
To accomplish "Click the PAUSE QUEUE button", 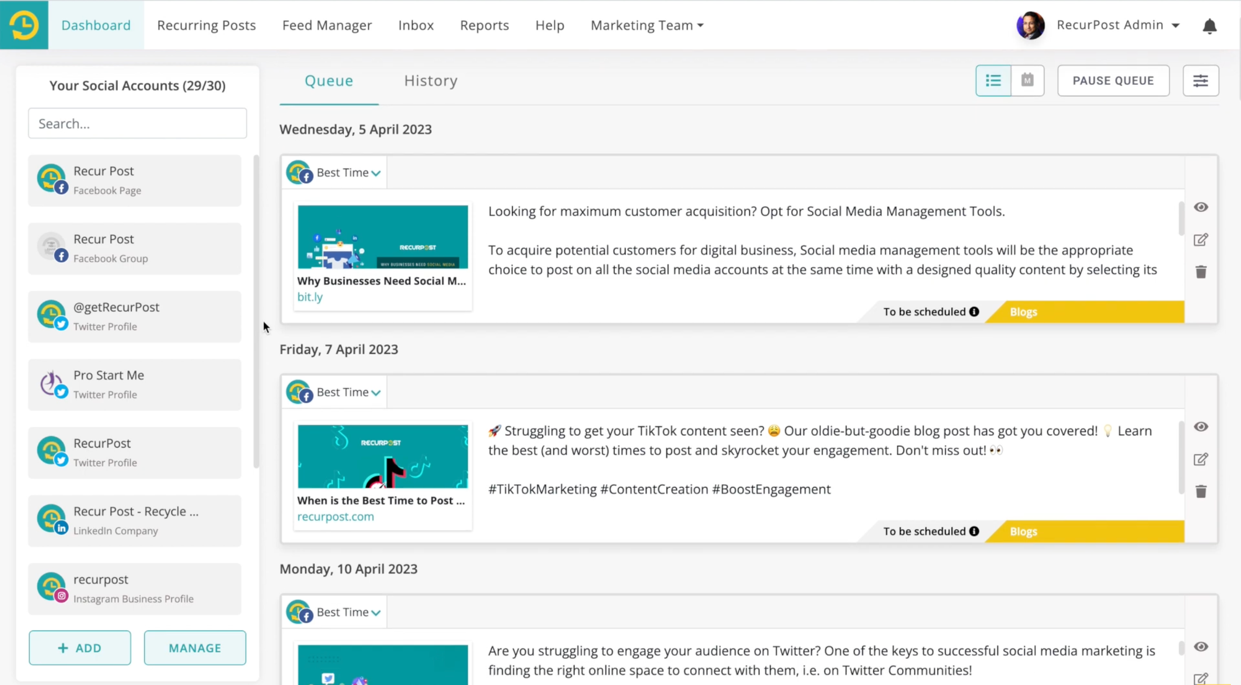I will [x=1113, y=81].
